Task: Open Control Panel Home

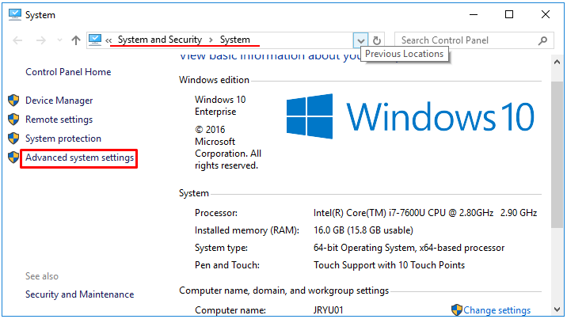Action: point(68,72)
